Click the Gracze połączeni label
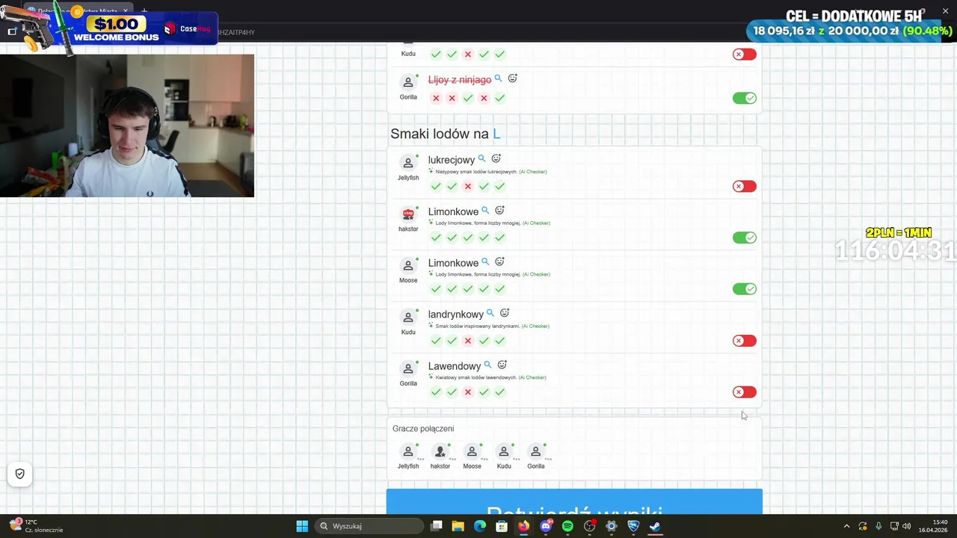957x538 pixels. [x=423, y=428]
